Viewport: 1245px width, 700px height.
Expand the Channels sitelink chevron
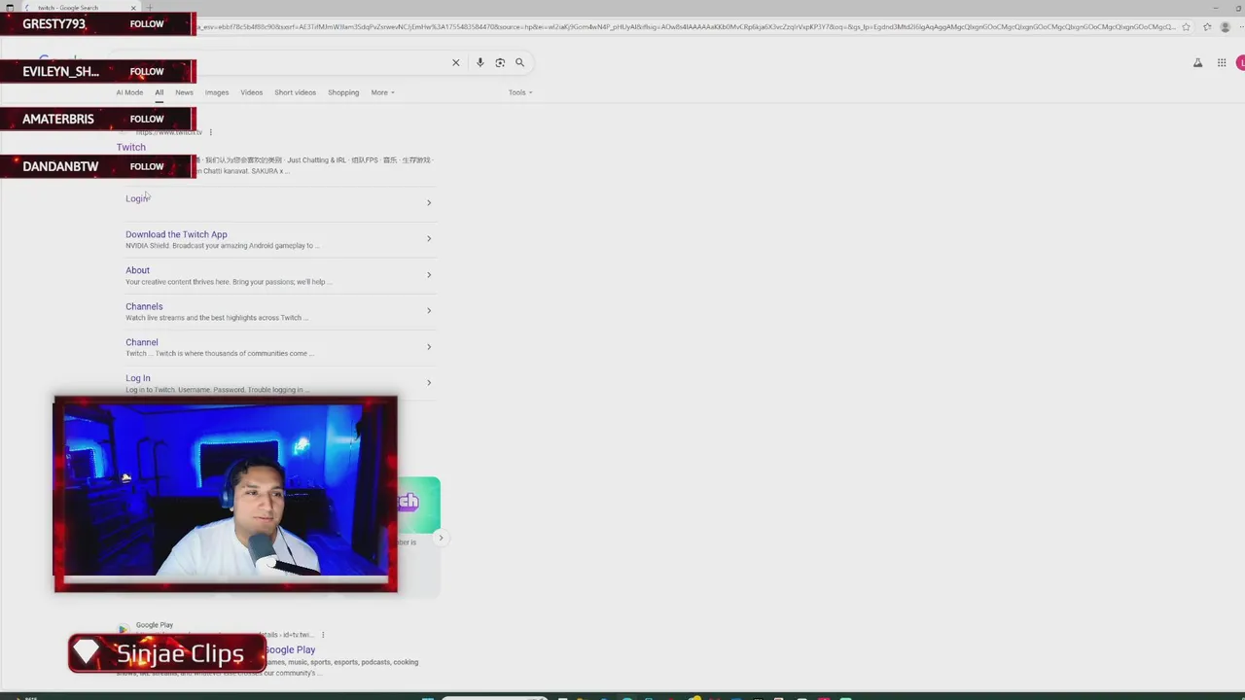[429, 310]
